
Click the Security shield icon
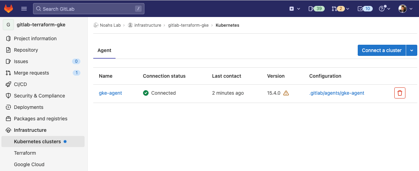pyautogui.click(x=8, y=96)
